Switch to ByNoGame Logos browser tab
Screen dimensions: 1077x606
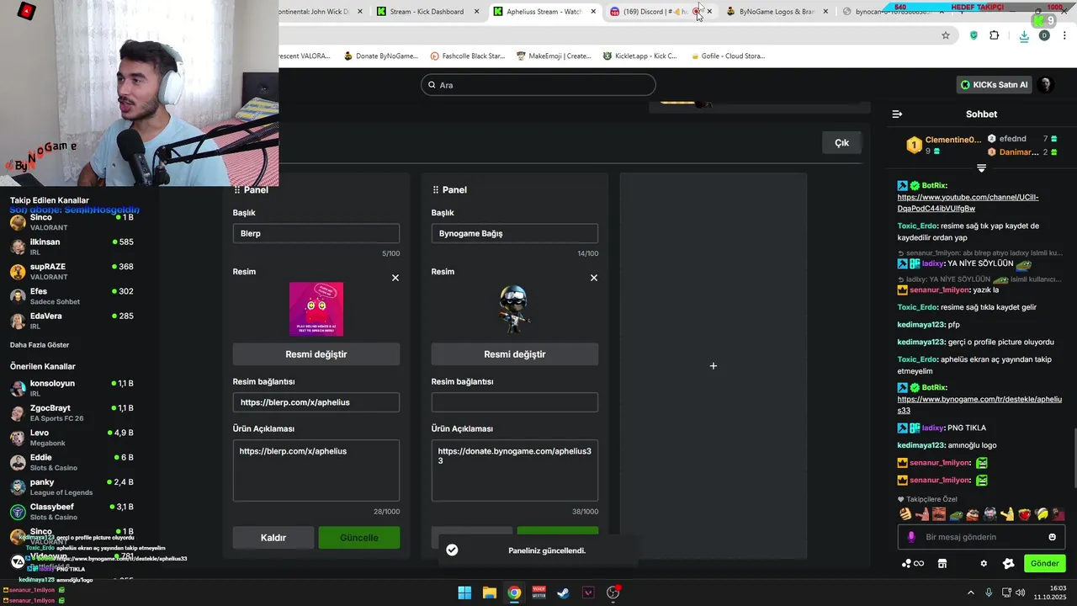point(776,12)
